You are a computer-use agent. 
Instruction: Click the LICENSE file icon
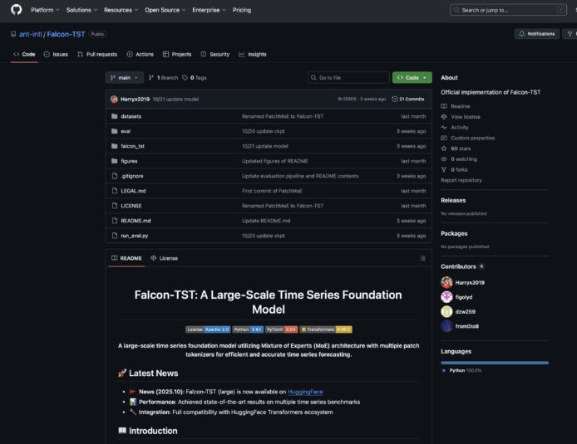click(115, 206)
